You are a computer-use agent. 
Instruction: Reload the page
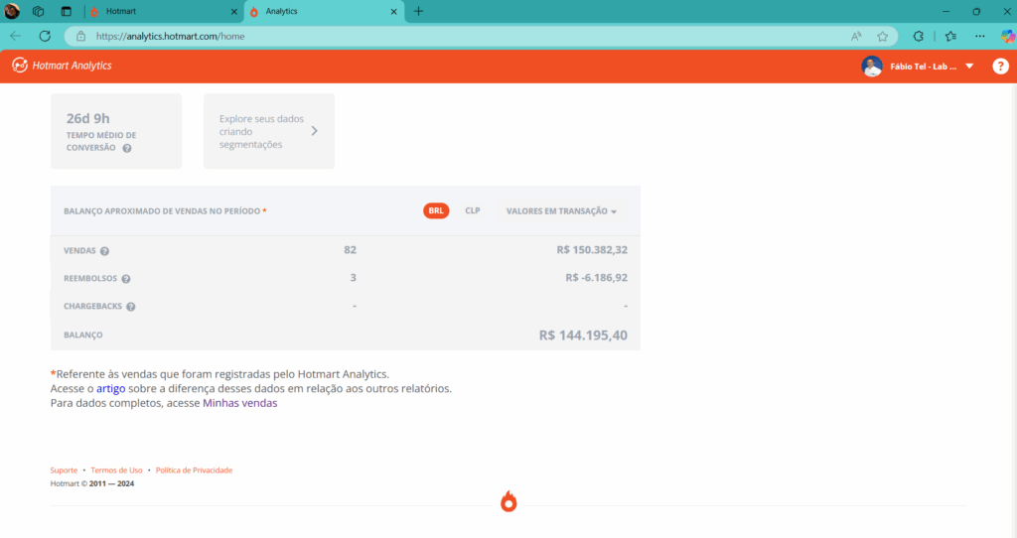pos(45,37)
